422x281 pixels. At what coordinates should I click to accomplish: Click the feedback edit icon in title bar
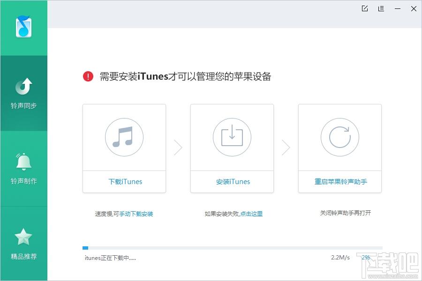[365, 8]
